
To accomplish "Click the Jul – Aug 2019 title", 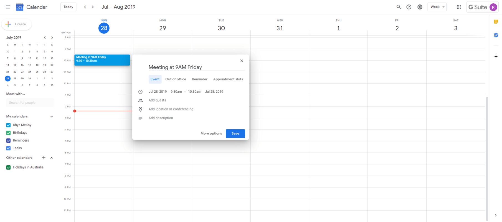I will (118, 7).
